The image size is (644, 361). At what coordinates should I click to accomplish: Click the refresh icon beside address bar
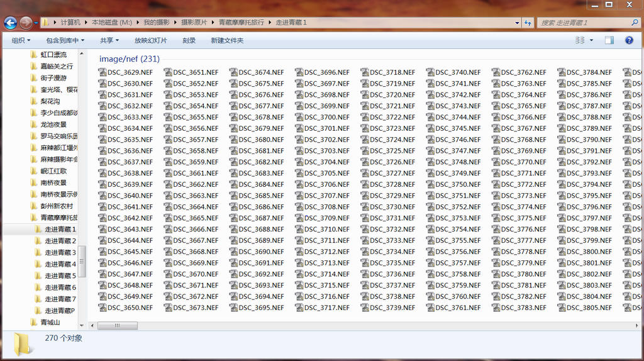pyautogui.click(x=527, y=23)
